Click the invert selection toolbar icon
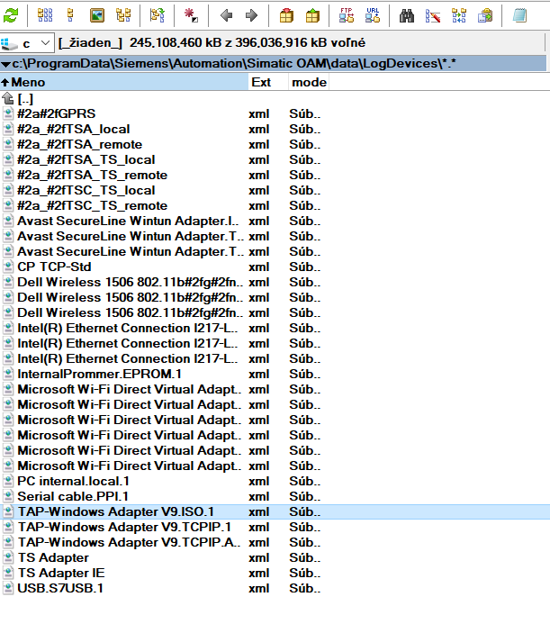 pos(158,15)
